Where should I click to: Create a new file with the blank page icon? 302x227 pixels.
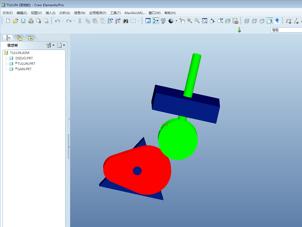pyautogui.click(x=8, y=21)
